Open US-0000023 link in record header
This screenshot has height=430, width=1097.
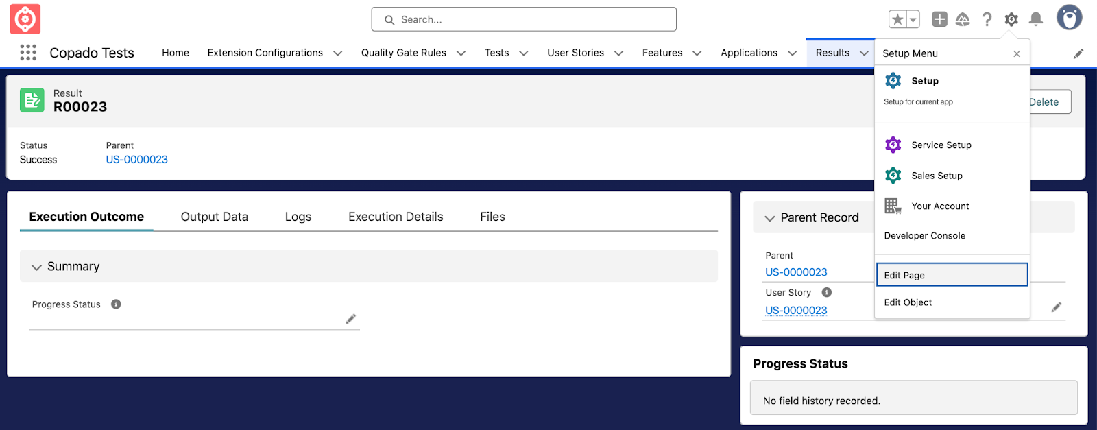coord(137,160)
